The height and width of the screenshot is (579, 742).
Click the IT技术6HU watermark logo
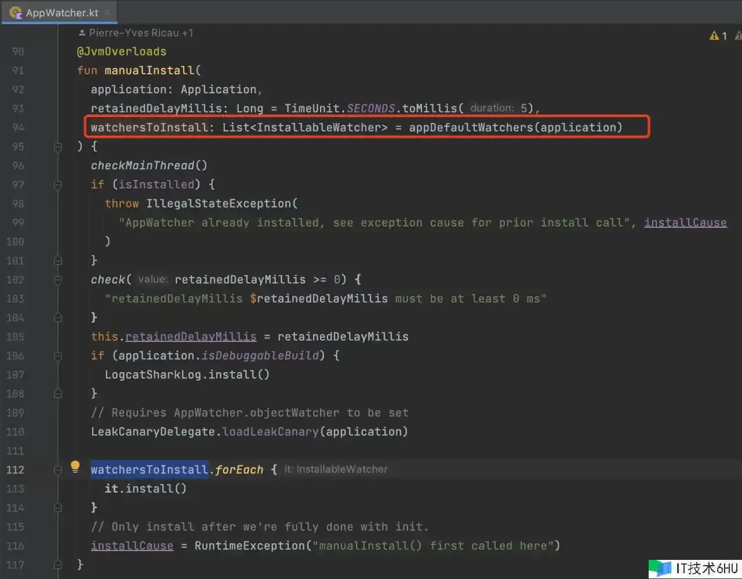pos(694,568)
